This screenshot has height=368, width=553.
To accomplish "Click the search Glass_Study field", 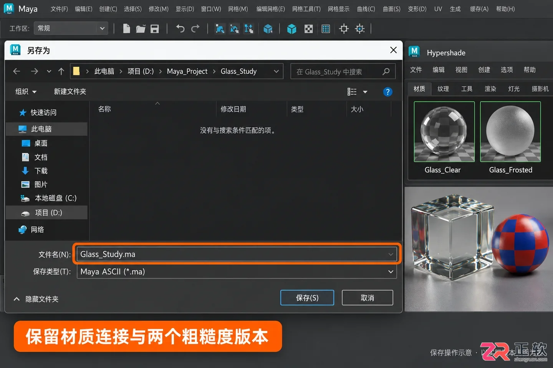I will pyautogui.click(x=343, y=72).
